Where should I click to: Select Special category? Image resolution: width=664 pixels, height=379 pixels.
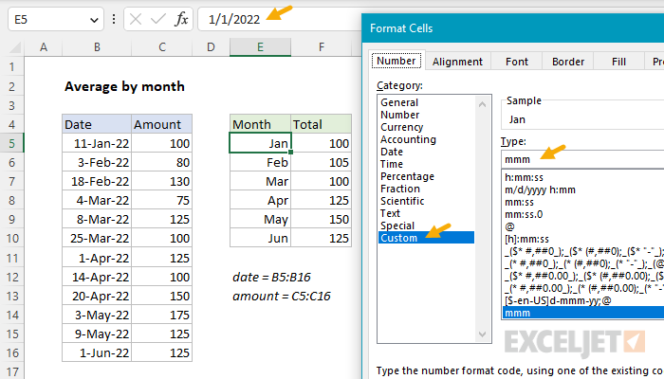point(426,226)
